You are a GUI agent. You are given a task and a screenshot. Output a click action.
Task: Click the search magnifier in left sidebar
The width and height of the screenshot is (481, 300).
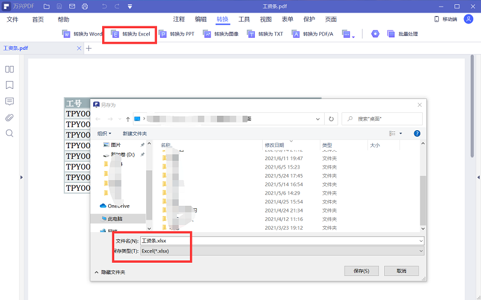click(10, 133)
